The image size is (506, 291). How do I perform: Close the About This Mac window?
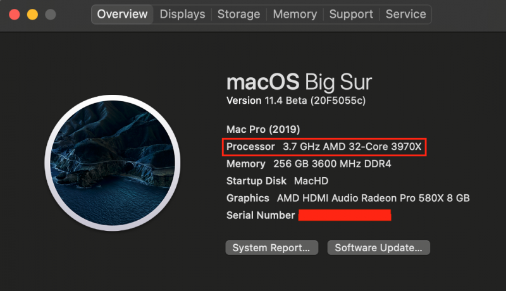coord(15,13)
